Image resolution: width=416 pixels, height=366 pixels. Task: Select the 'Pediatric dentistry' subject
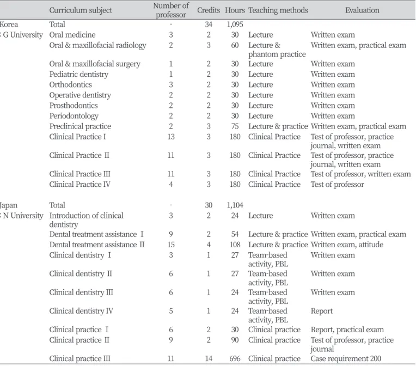coord(79,74)
